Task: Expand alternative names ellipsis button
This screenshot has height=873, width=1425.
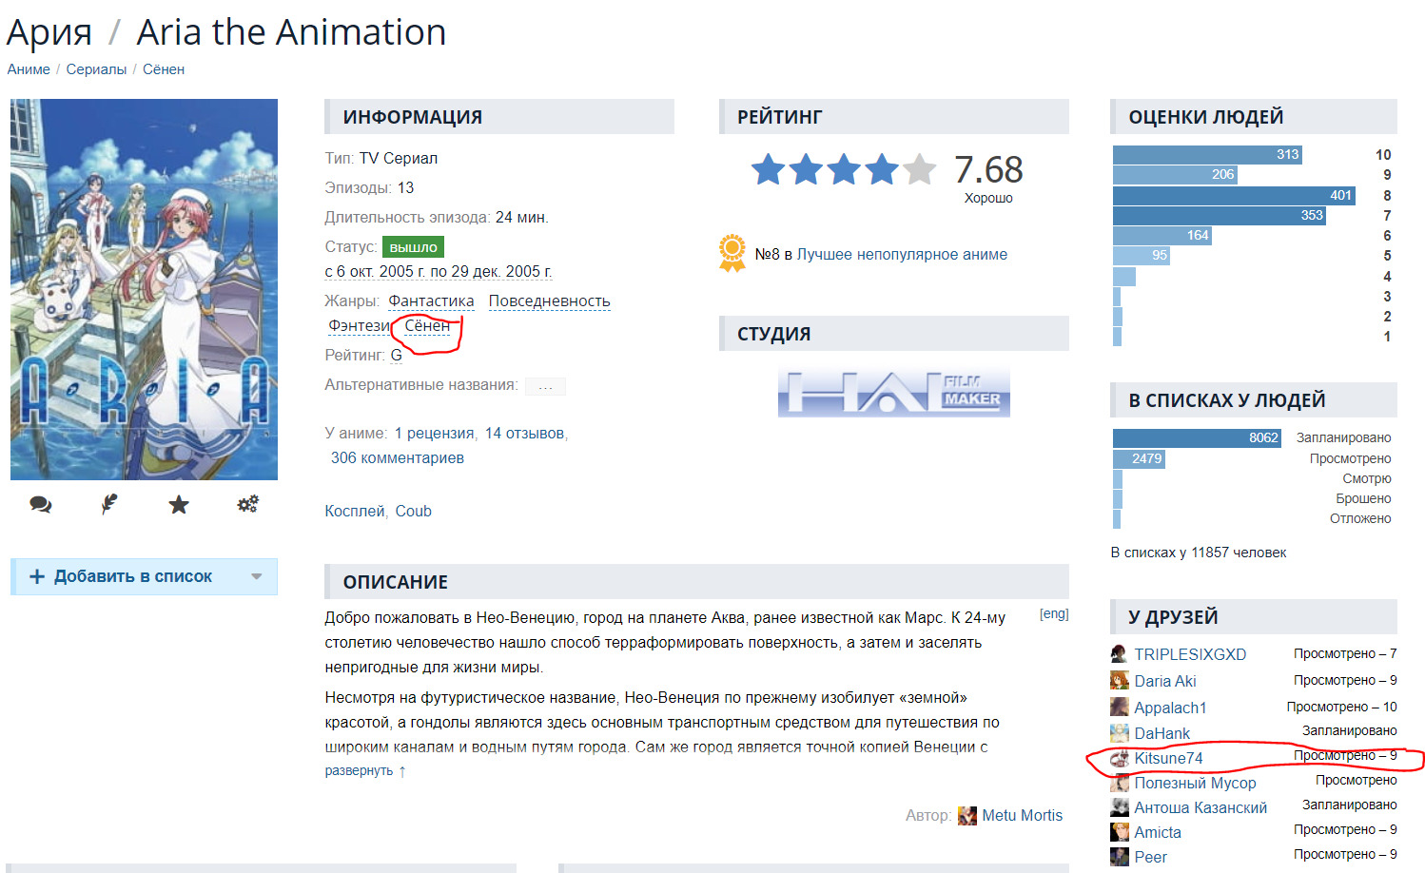Action: coord(545,386)
